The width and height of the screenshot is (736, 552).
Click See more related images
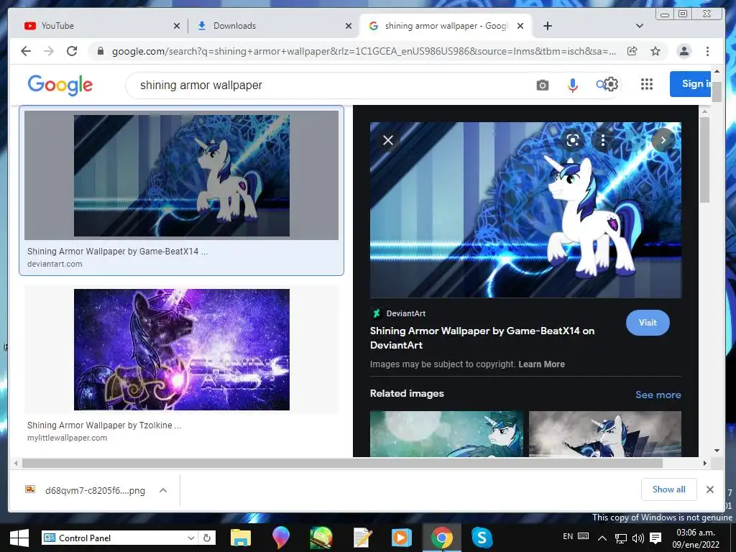point(658,395)
